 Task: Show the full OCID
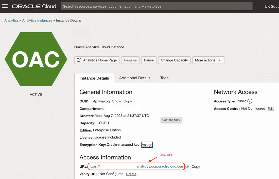pos(117,101)
